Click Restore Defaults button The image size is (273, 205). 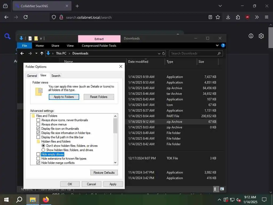(x=104, y=173)
